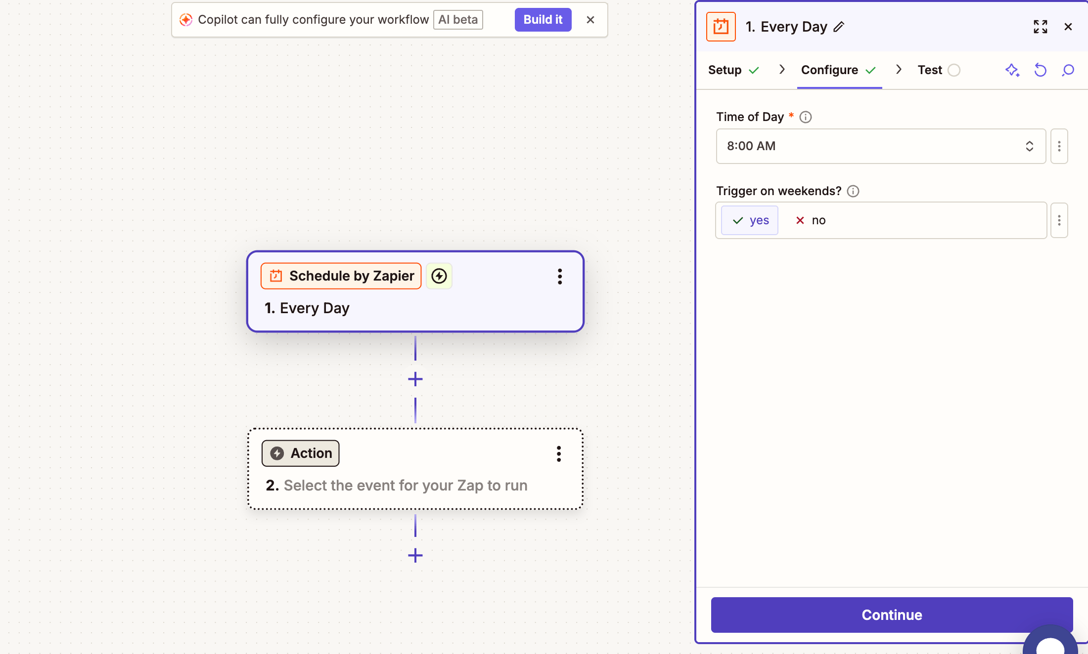Screen dimensions: 1088x654
Task: Open the Schedule by Zapier step options menu
Action: coord(560,277)
